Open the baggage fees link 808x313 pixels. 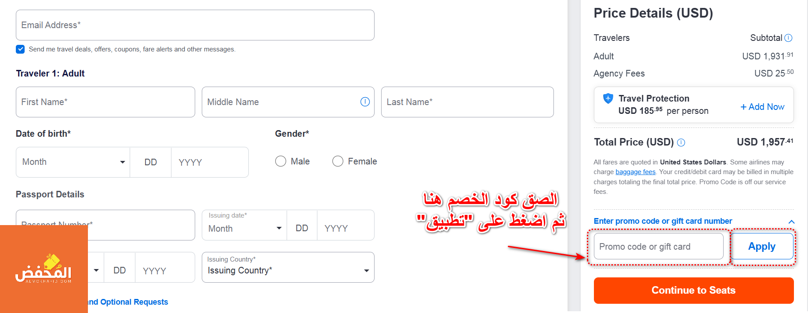[x=635, y=172]
